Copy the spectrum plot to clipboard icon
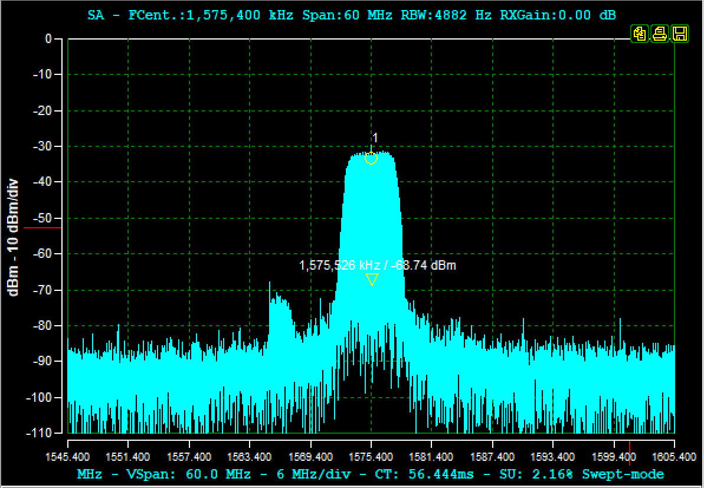The image size is (704, 488). [640, 34]
